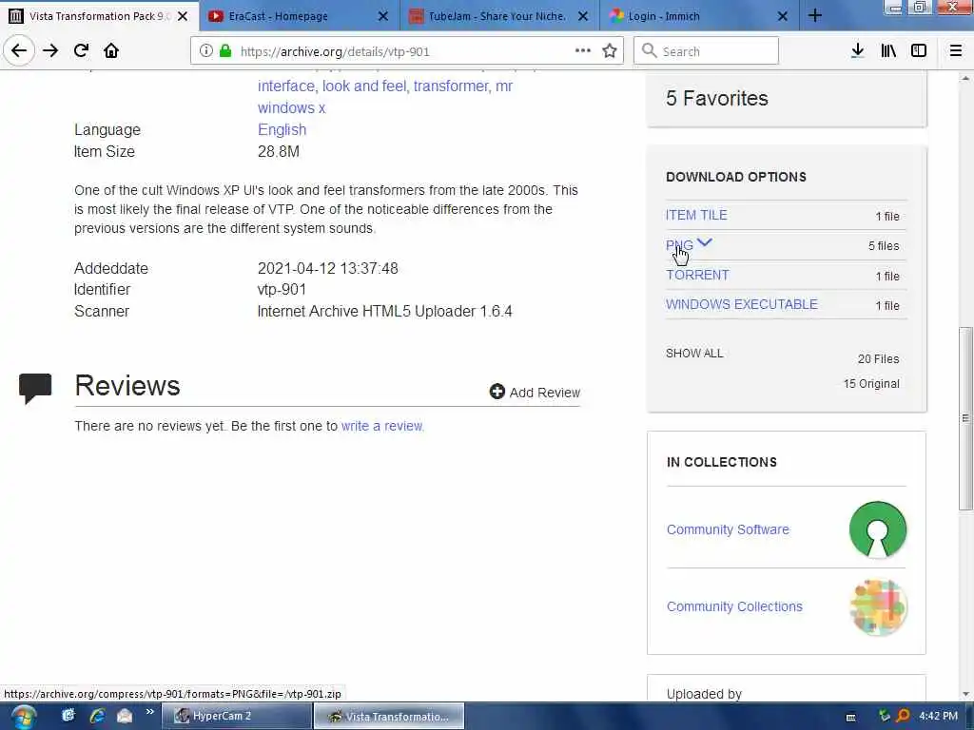Click the Item Size value 28.8M

click(x=279, y=151)
